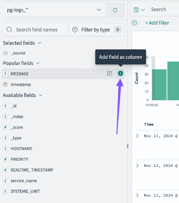Select the PRIORITY field

pos(19,159)
